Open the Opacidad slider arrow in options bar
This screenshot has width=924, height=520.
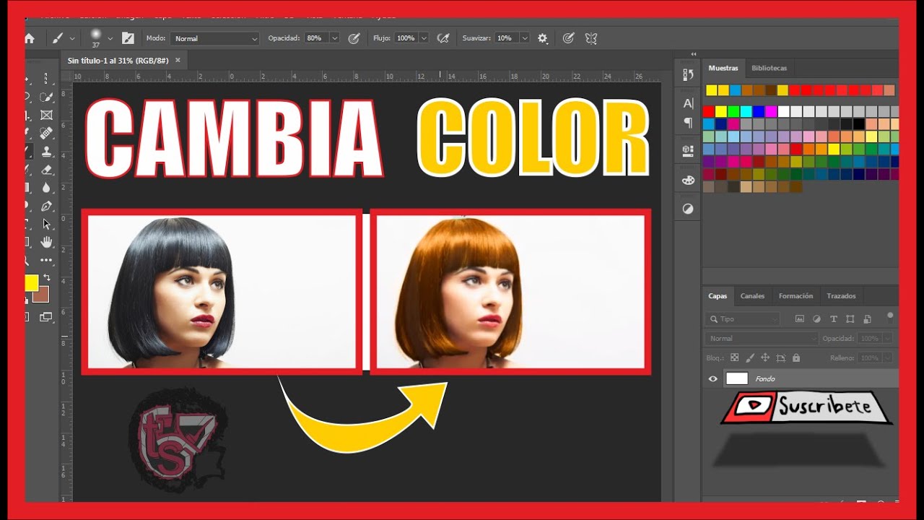334,38
